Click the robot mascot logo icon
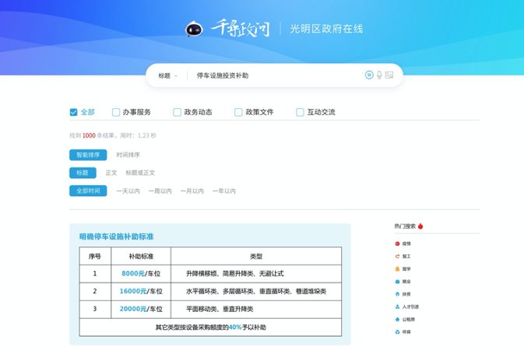 [194, 30]
